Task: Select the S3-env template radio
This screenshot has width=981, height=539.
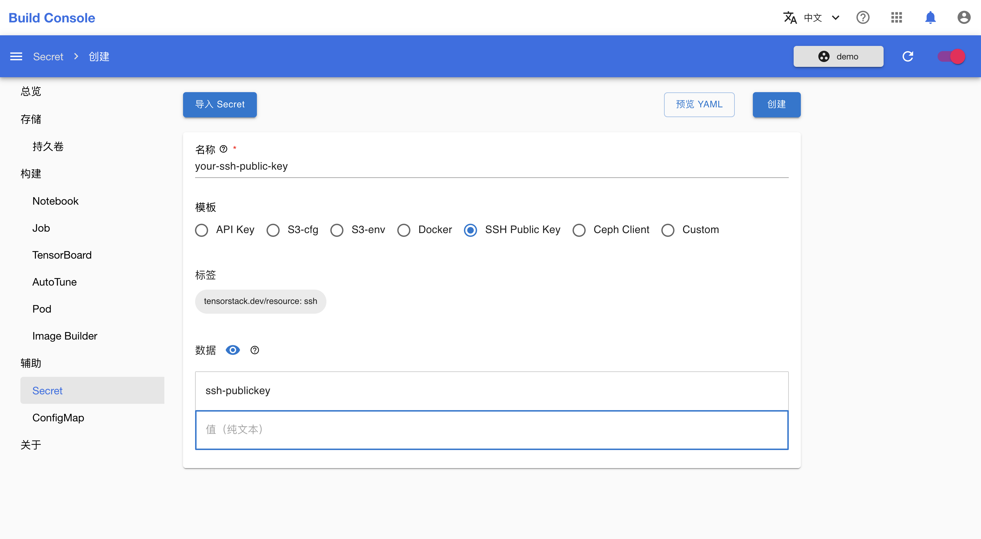Action: point(337,230)
